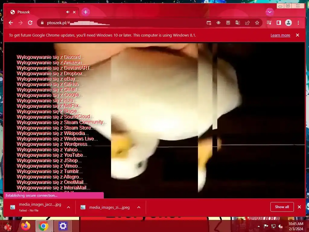Open a new tab with plus button
This screenshot has height=232, width=309.
click(85, 12)
